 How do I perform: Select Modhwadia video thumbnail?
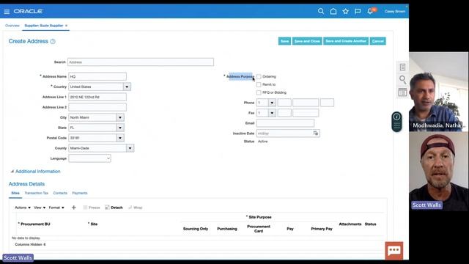tap(439, 92)
